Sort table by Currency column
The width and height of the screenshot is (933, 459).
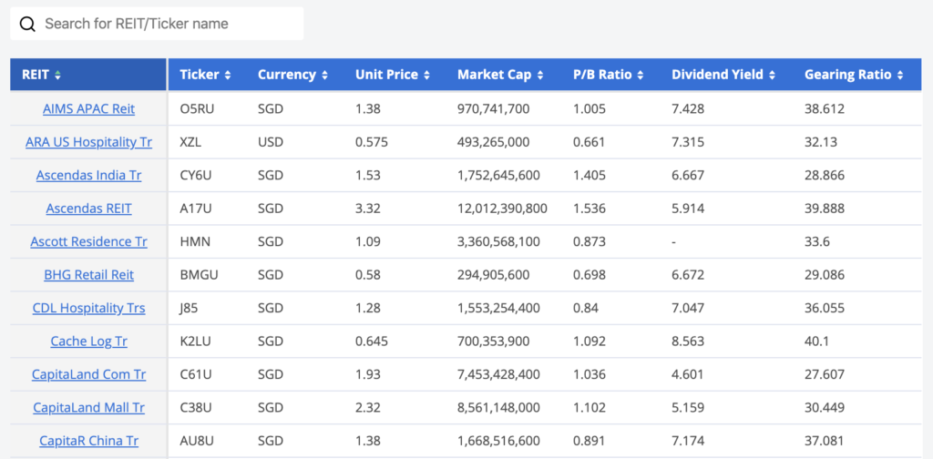coord(292,75)
